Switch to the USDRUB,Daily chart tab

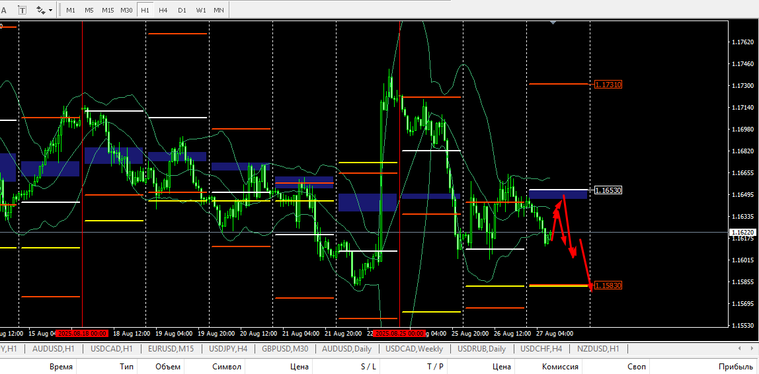pyautogui.click(x=481, y=348)
